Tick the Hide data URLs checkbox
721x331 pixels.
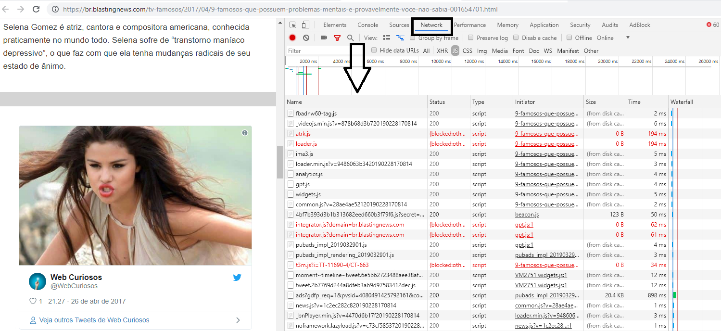tap(374, 50)
